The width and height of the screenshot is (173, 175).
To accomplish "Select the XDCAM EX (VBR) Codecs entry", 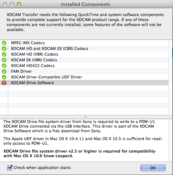I will tap(84, 60).
